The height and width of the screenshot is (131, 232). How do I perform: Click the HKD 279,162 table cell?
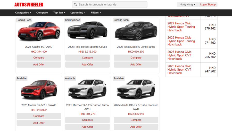point(209,27)
